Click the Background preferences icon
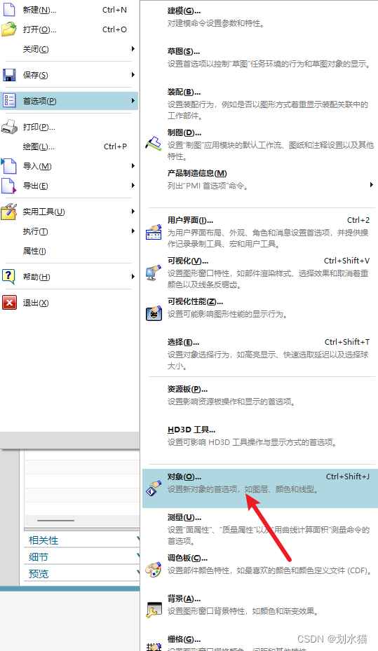Viewport: 378px width, 651px height. [154, 609]
